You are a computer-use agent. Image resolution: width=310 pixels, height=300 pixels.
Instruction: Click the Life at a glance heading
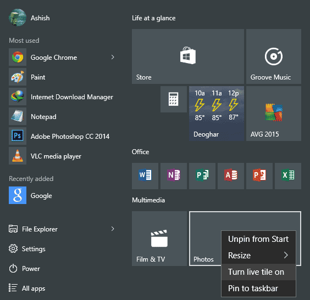[x=153, y=18]
